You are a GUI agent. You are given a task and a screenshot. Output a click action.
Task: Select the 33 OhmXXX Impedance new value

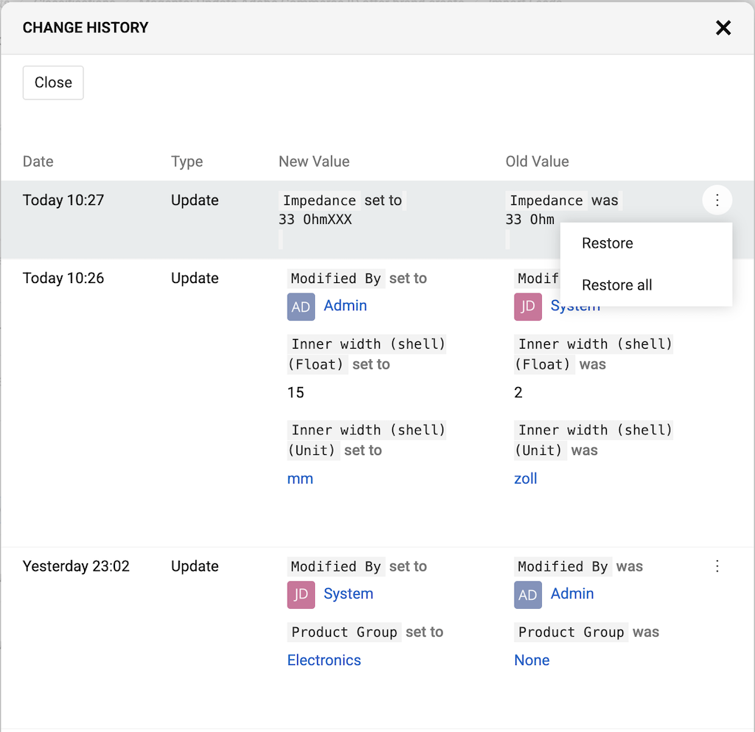click(316, 220)
